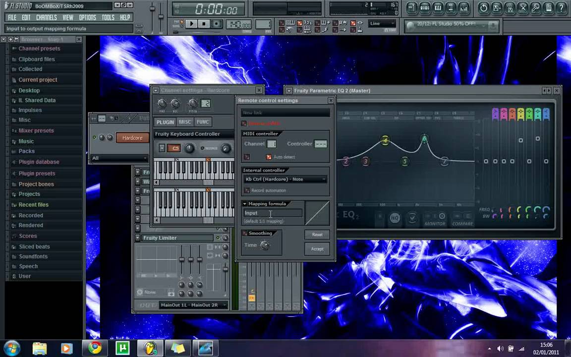Click the channel PITCH knob
The image size is (571, 357).
[x=193, y=104]
